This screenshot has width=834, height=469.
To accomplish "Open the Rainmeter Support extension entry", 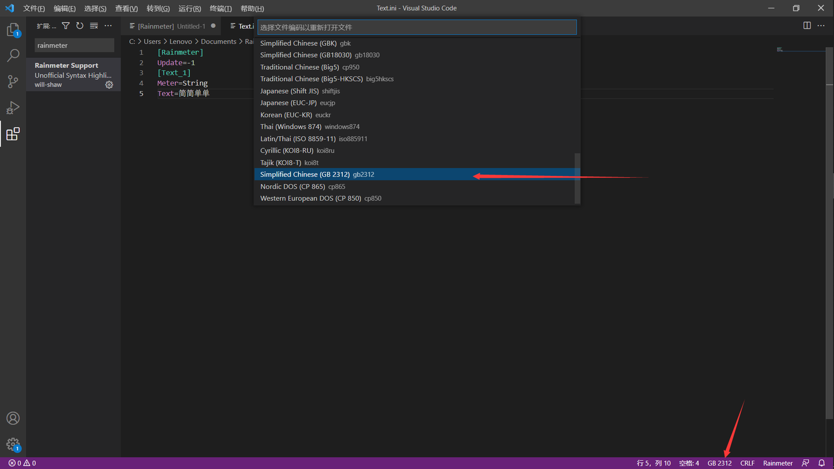I will 74,75.
